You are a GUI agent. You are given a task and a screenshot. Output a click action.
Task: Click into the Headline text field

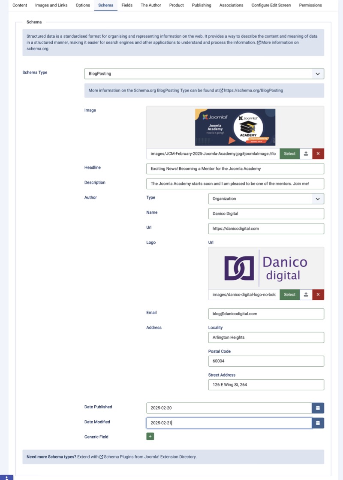click(235, 169)
